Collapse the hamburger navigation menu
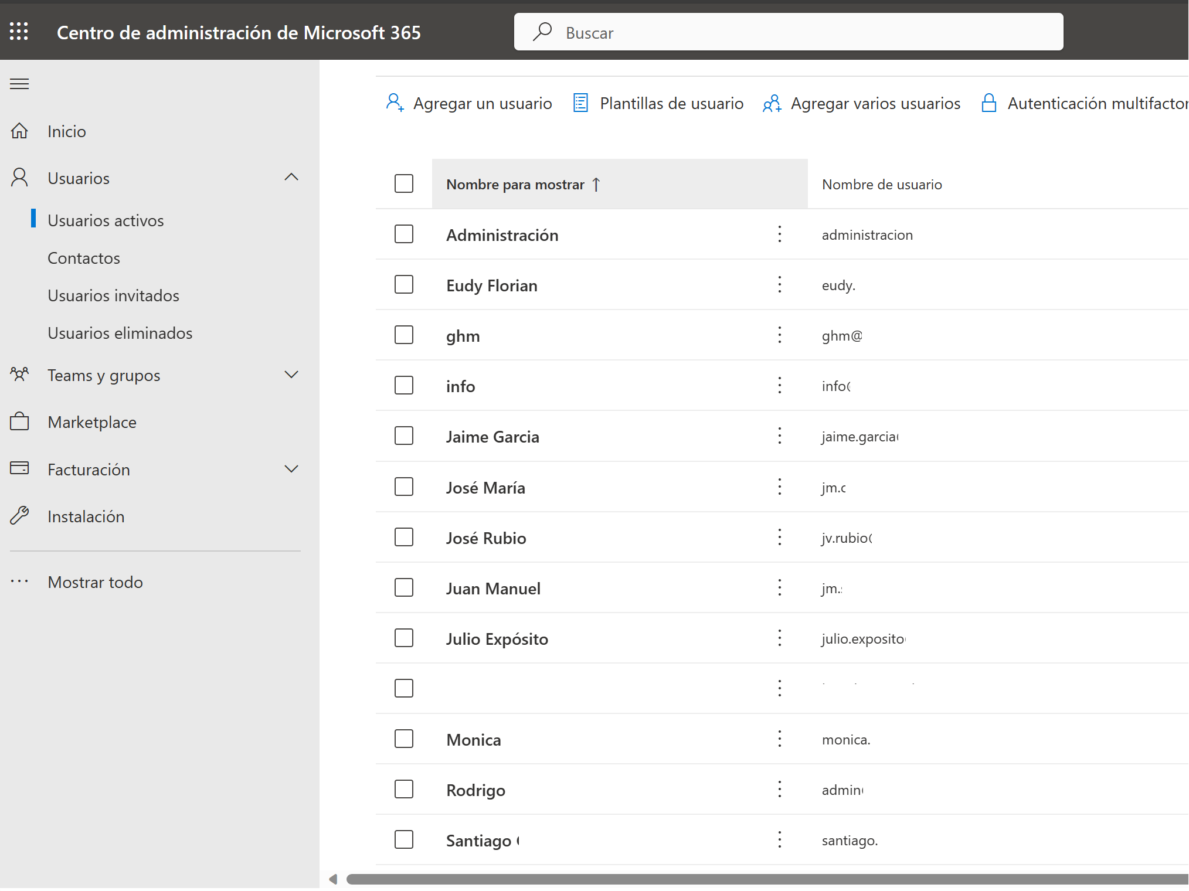Viewport: 1189px width, 891px height. point(19,84)
